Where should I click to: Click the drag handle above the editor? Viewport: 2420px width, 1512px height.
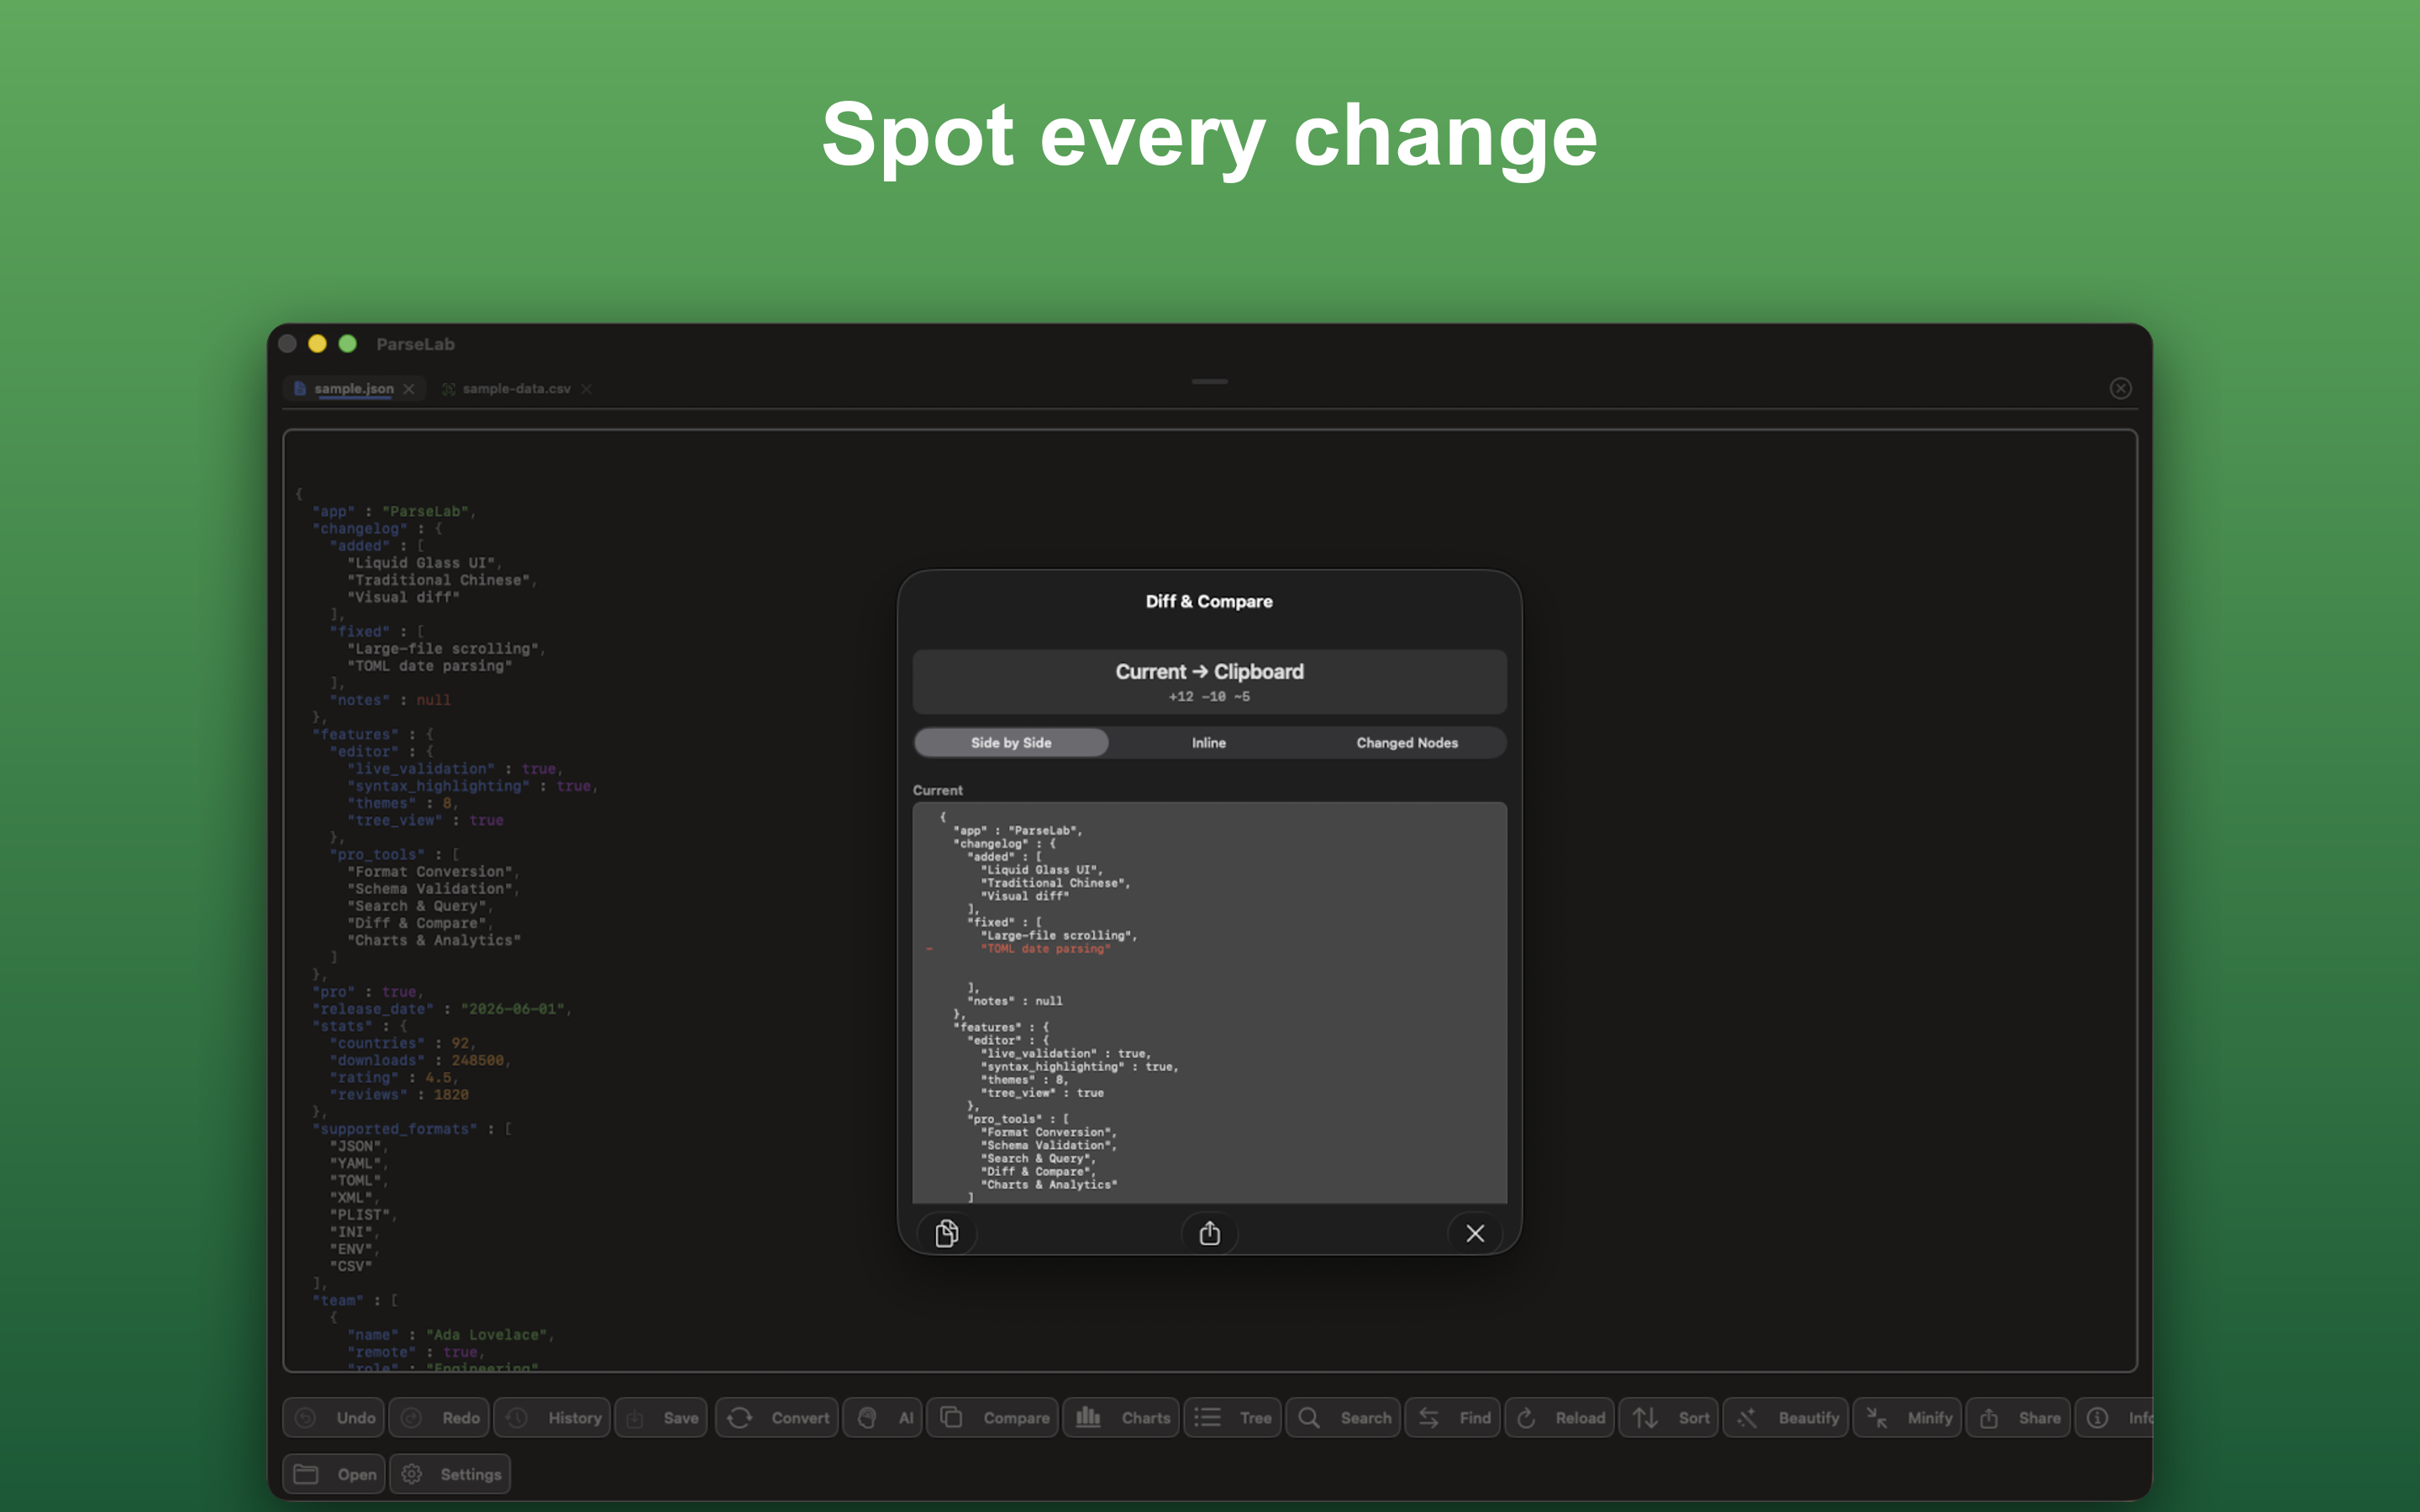1209,381
